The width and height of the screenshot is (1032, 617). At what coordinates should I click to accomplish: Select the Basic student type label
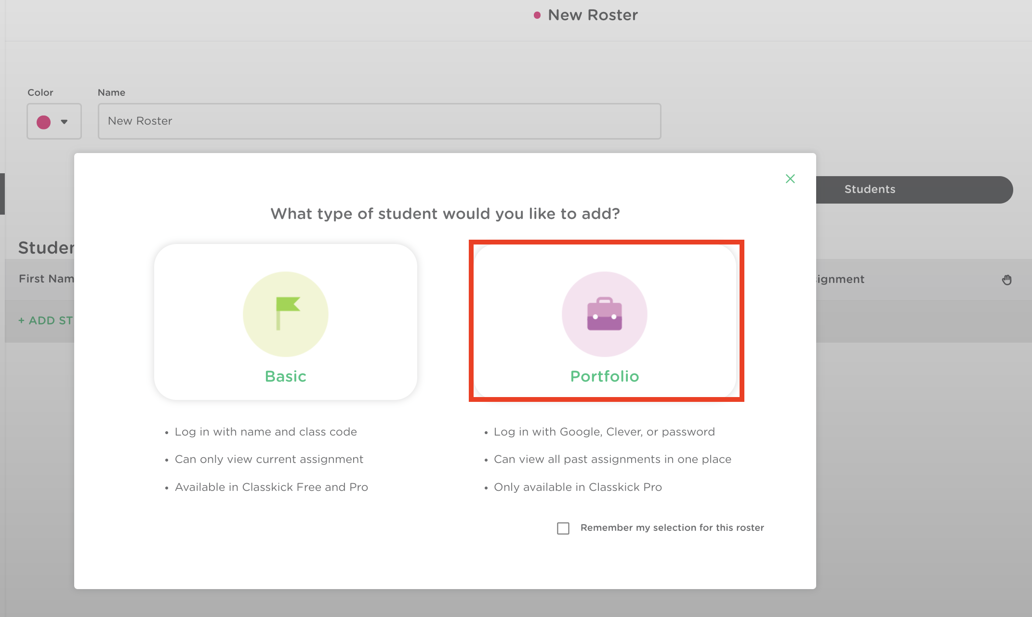(x=285, y=376)
